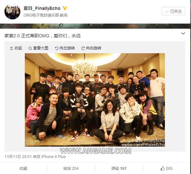Click the yellow verified V badge
The image size is (191, 174).
coord(65,8)
